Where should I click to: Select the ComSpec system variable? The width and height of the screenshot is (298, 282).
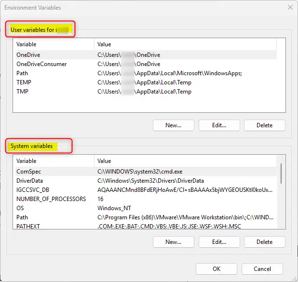point(146,172)
